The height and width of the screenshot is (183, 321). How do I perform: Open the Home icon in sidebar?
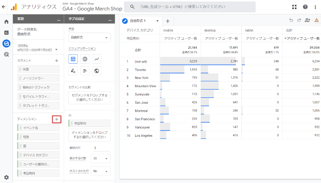[x=6, y=22]
